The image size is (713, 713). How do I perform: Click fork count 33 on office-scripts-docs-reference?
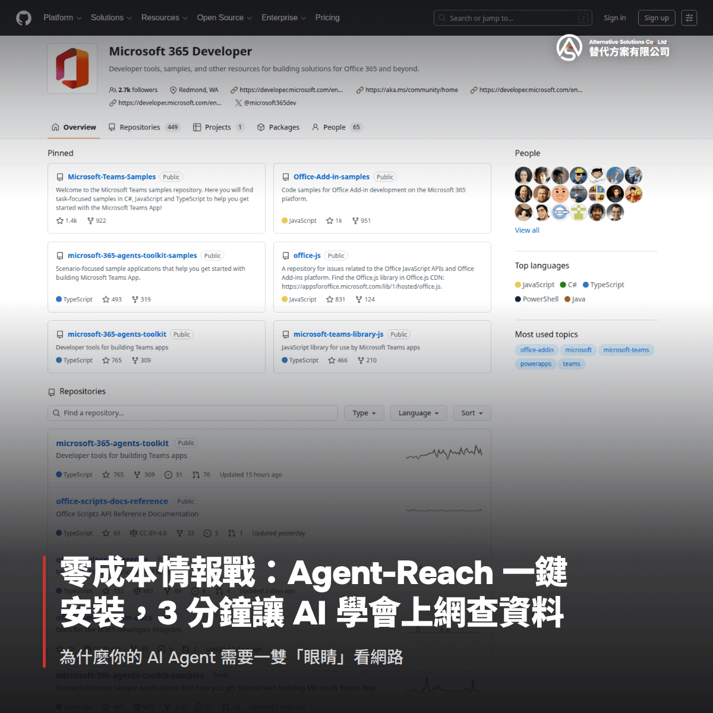tap(185, 533)
